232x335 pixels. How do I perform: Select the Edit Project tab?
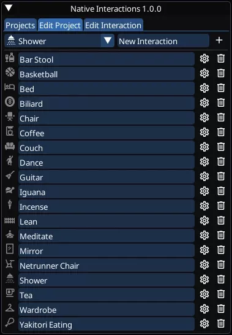[60, 25]
